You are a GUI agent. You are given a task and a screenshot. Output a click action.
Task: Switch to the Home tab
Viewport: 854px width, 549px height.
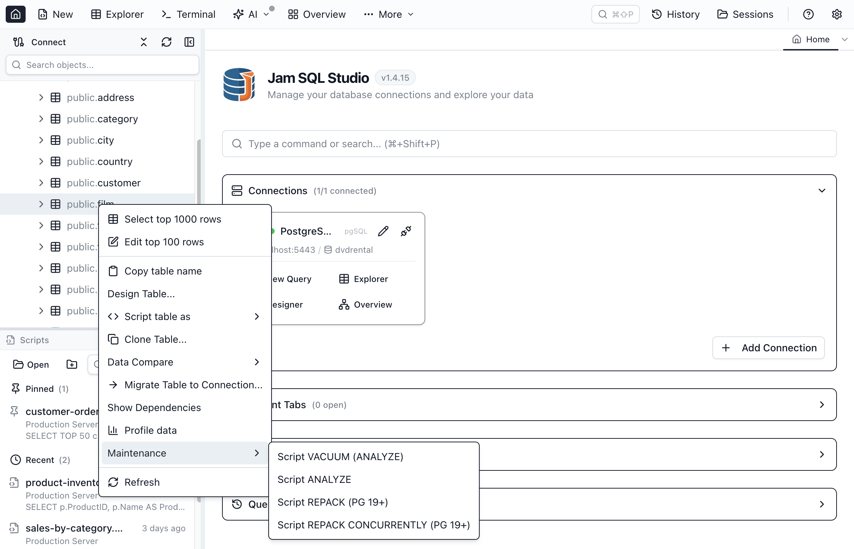pos(811,39)
